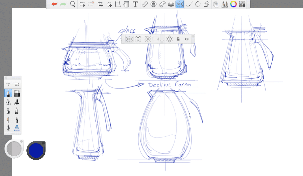Open the Copic Library swatches
Viewport: 303px width, 176px height.
click(x=242, y=4)
